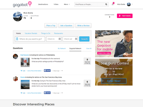This screenshot has width=143, height=107.
Task: Click the Check in calendar icon
Action: [x=60, y=39]
